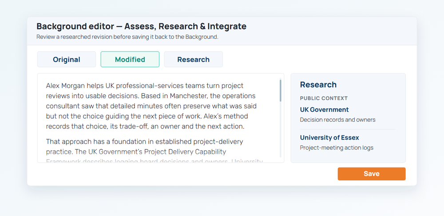Select the "Decision records and owners" description
The width and height of the screenshot is (444, 216).
pos(337,120)
